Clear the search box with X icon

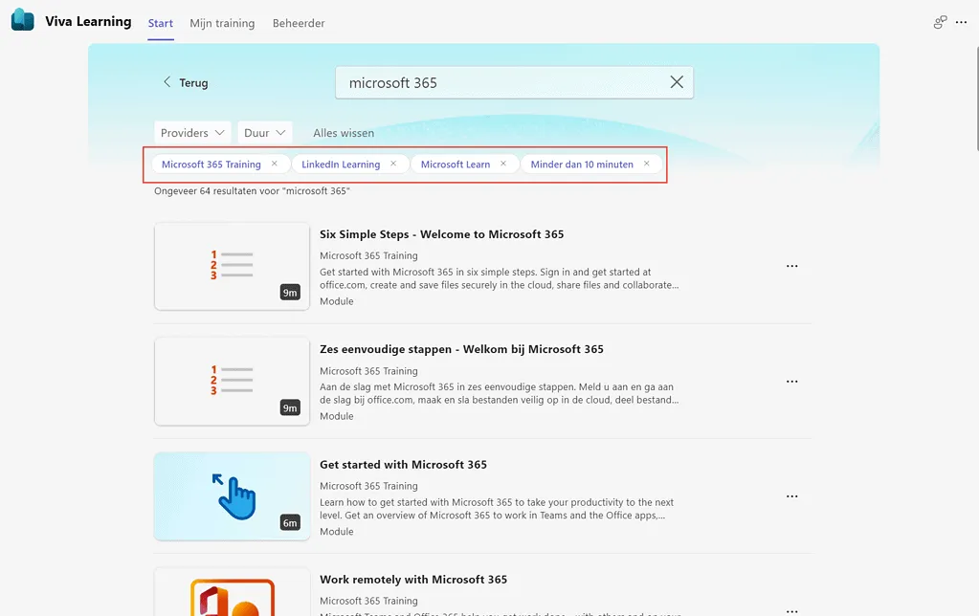(677, 82)
